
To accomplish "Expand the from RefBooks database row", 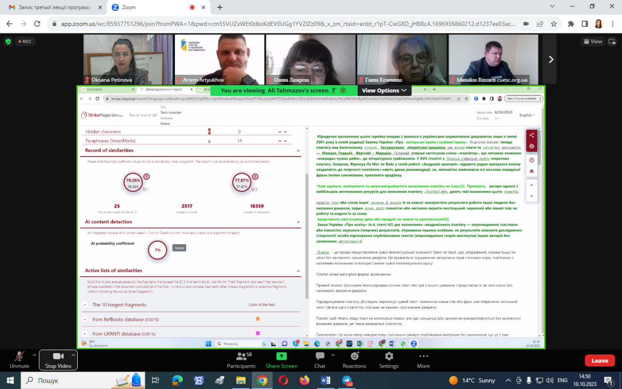I will pos(85,319).
